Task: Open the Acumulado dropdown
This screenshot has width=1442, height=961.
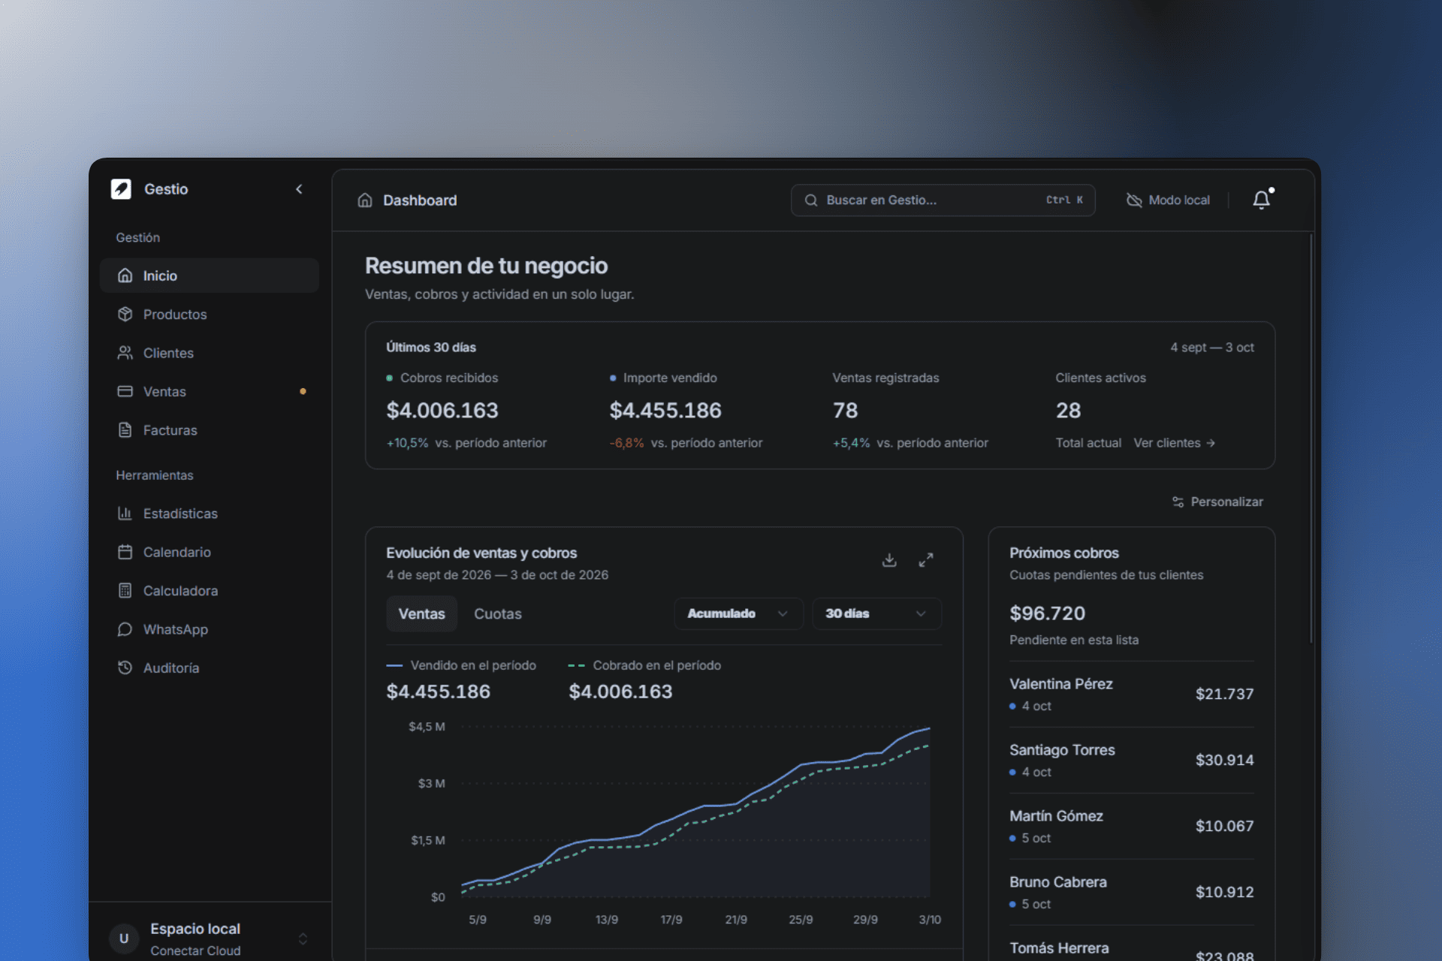Action: point(738,614)
